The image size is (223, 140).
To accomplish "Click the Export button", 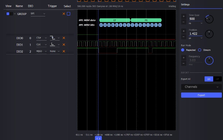I will (x=201, y=95).
